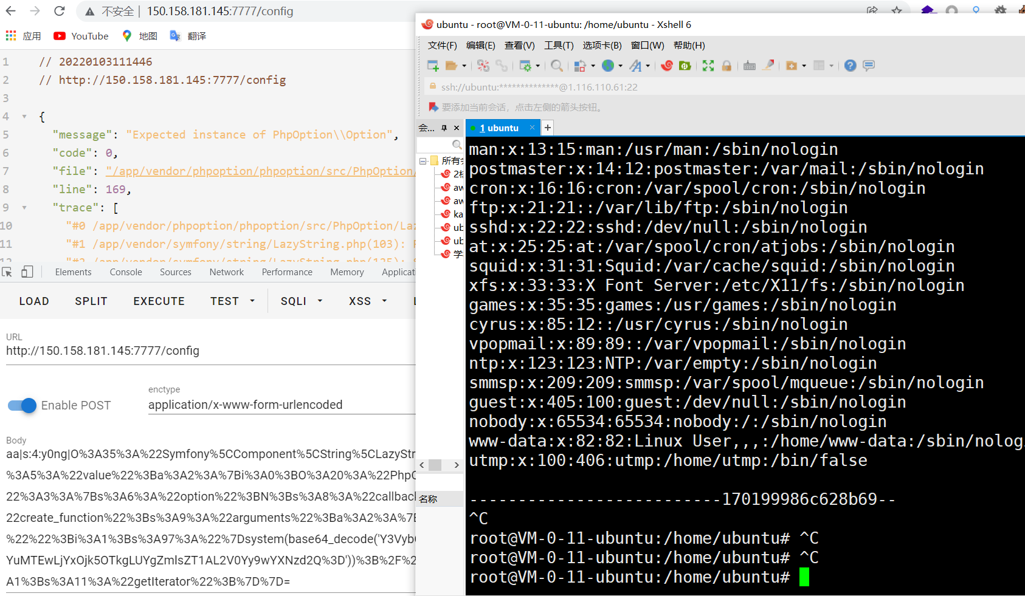Reload the browser page
This screenshot has width=1025, height=596.
tap(59, 11)
